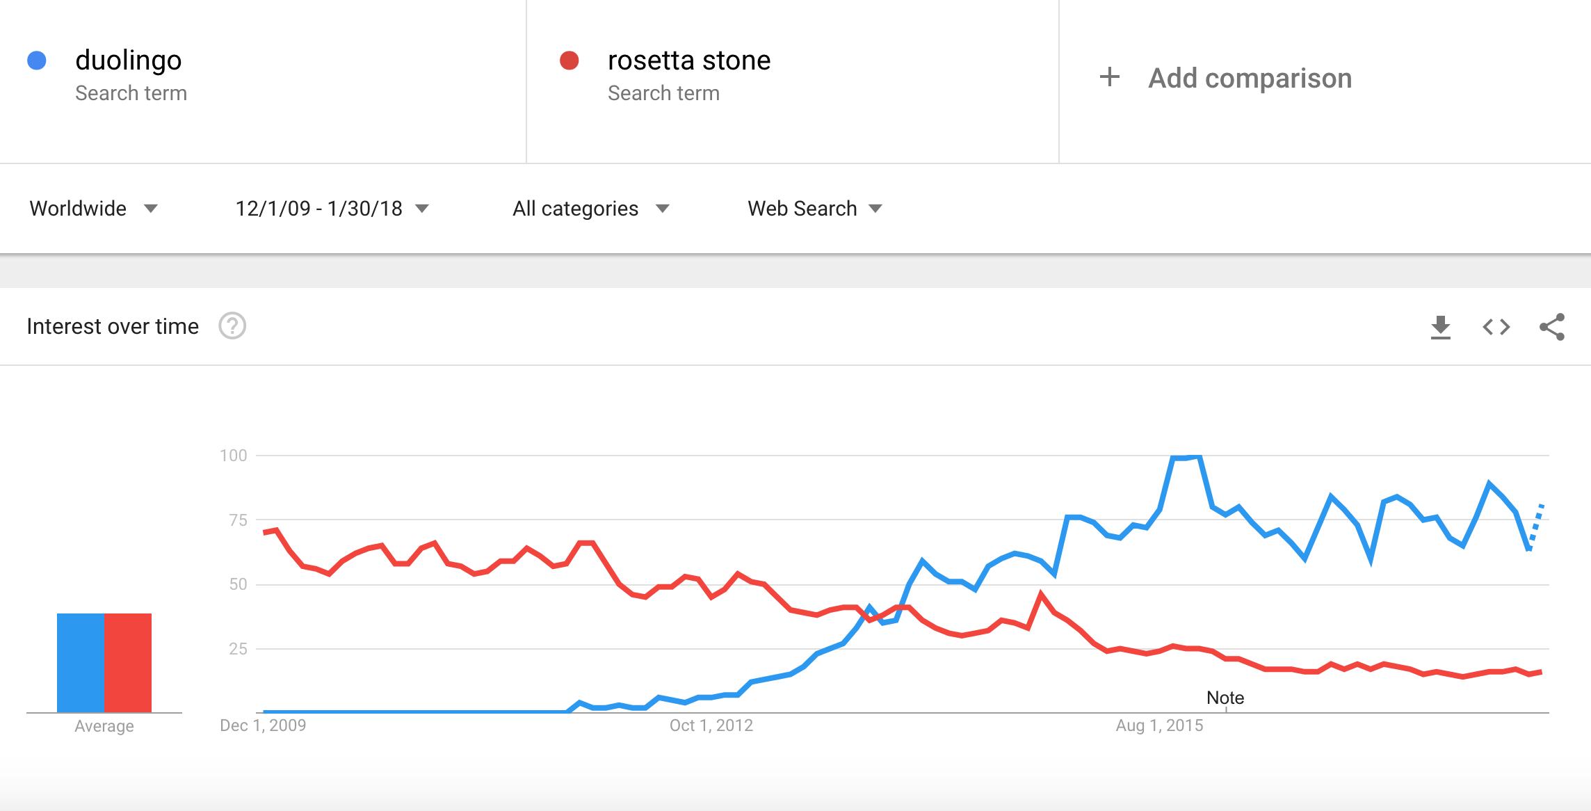Click the red Average bar
This screenshot has height=811, width=1591.
128,663
